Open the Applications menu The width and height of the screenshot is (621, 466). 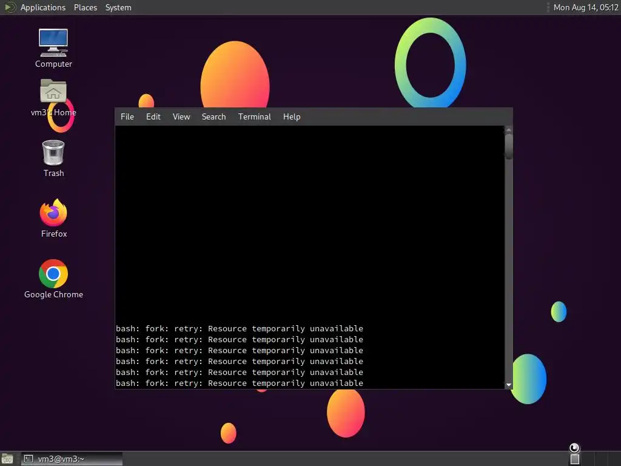click(x=43, y=7)
